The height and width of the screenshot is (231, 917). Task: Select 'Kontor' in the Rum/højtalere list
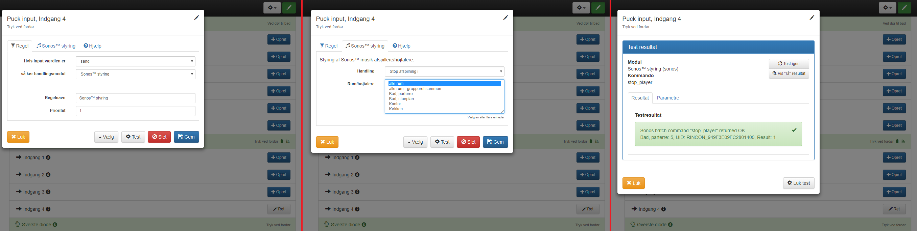click(395, 104)
